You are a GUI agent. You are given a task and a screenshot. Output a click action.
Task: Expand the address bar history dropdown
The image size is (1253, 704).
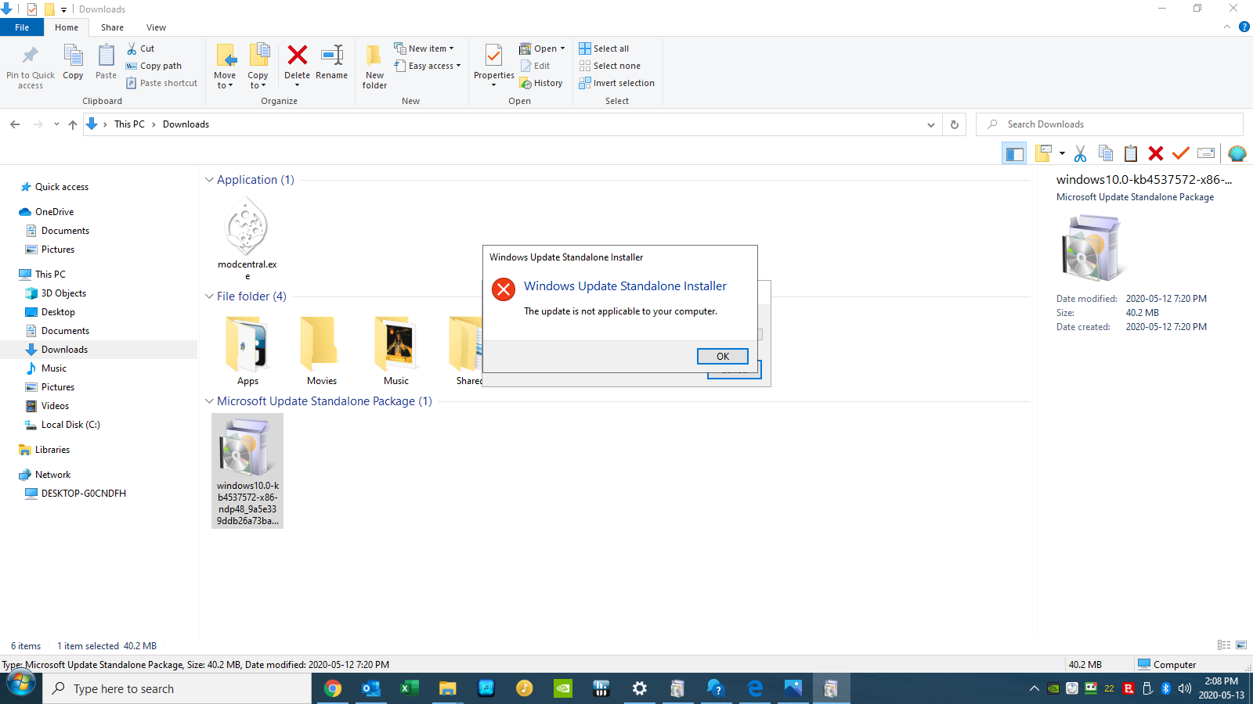930,124
